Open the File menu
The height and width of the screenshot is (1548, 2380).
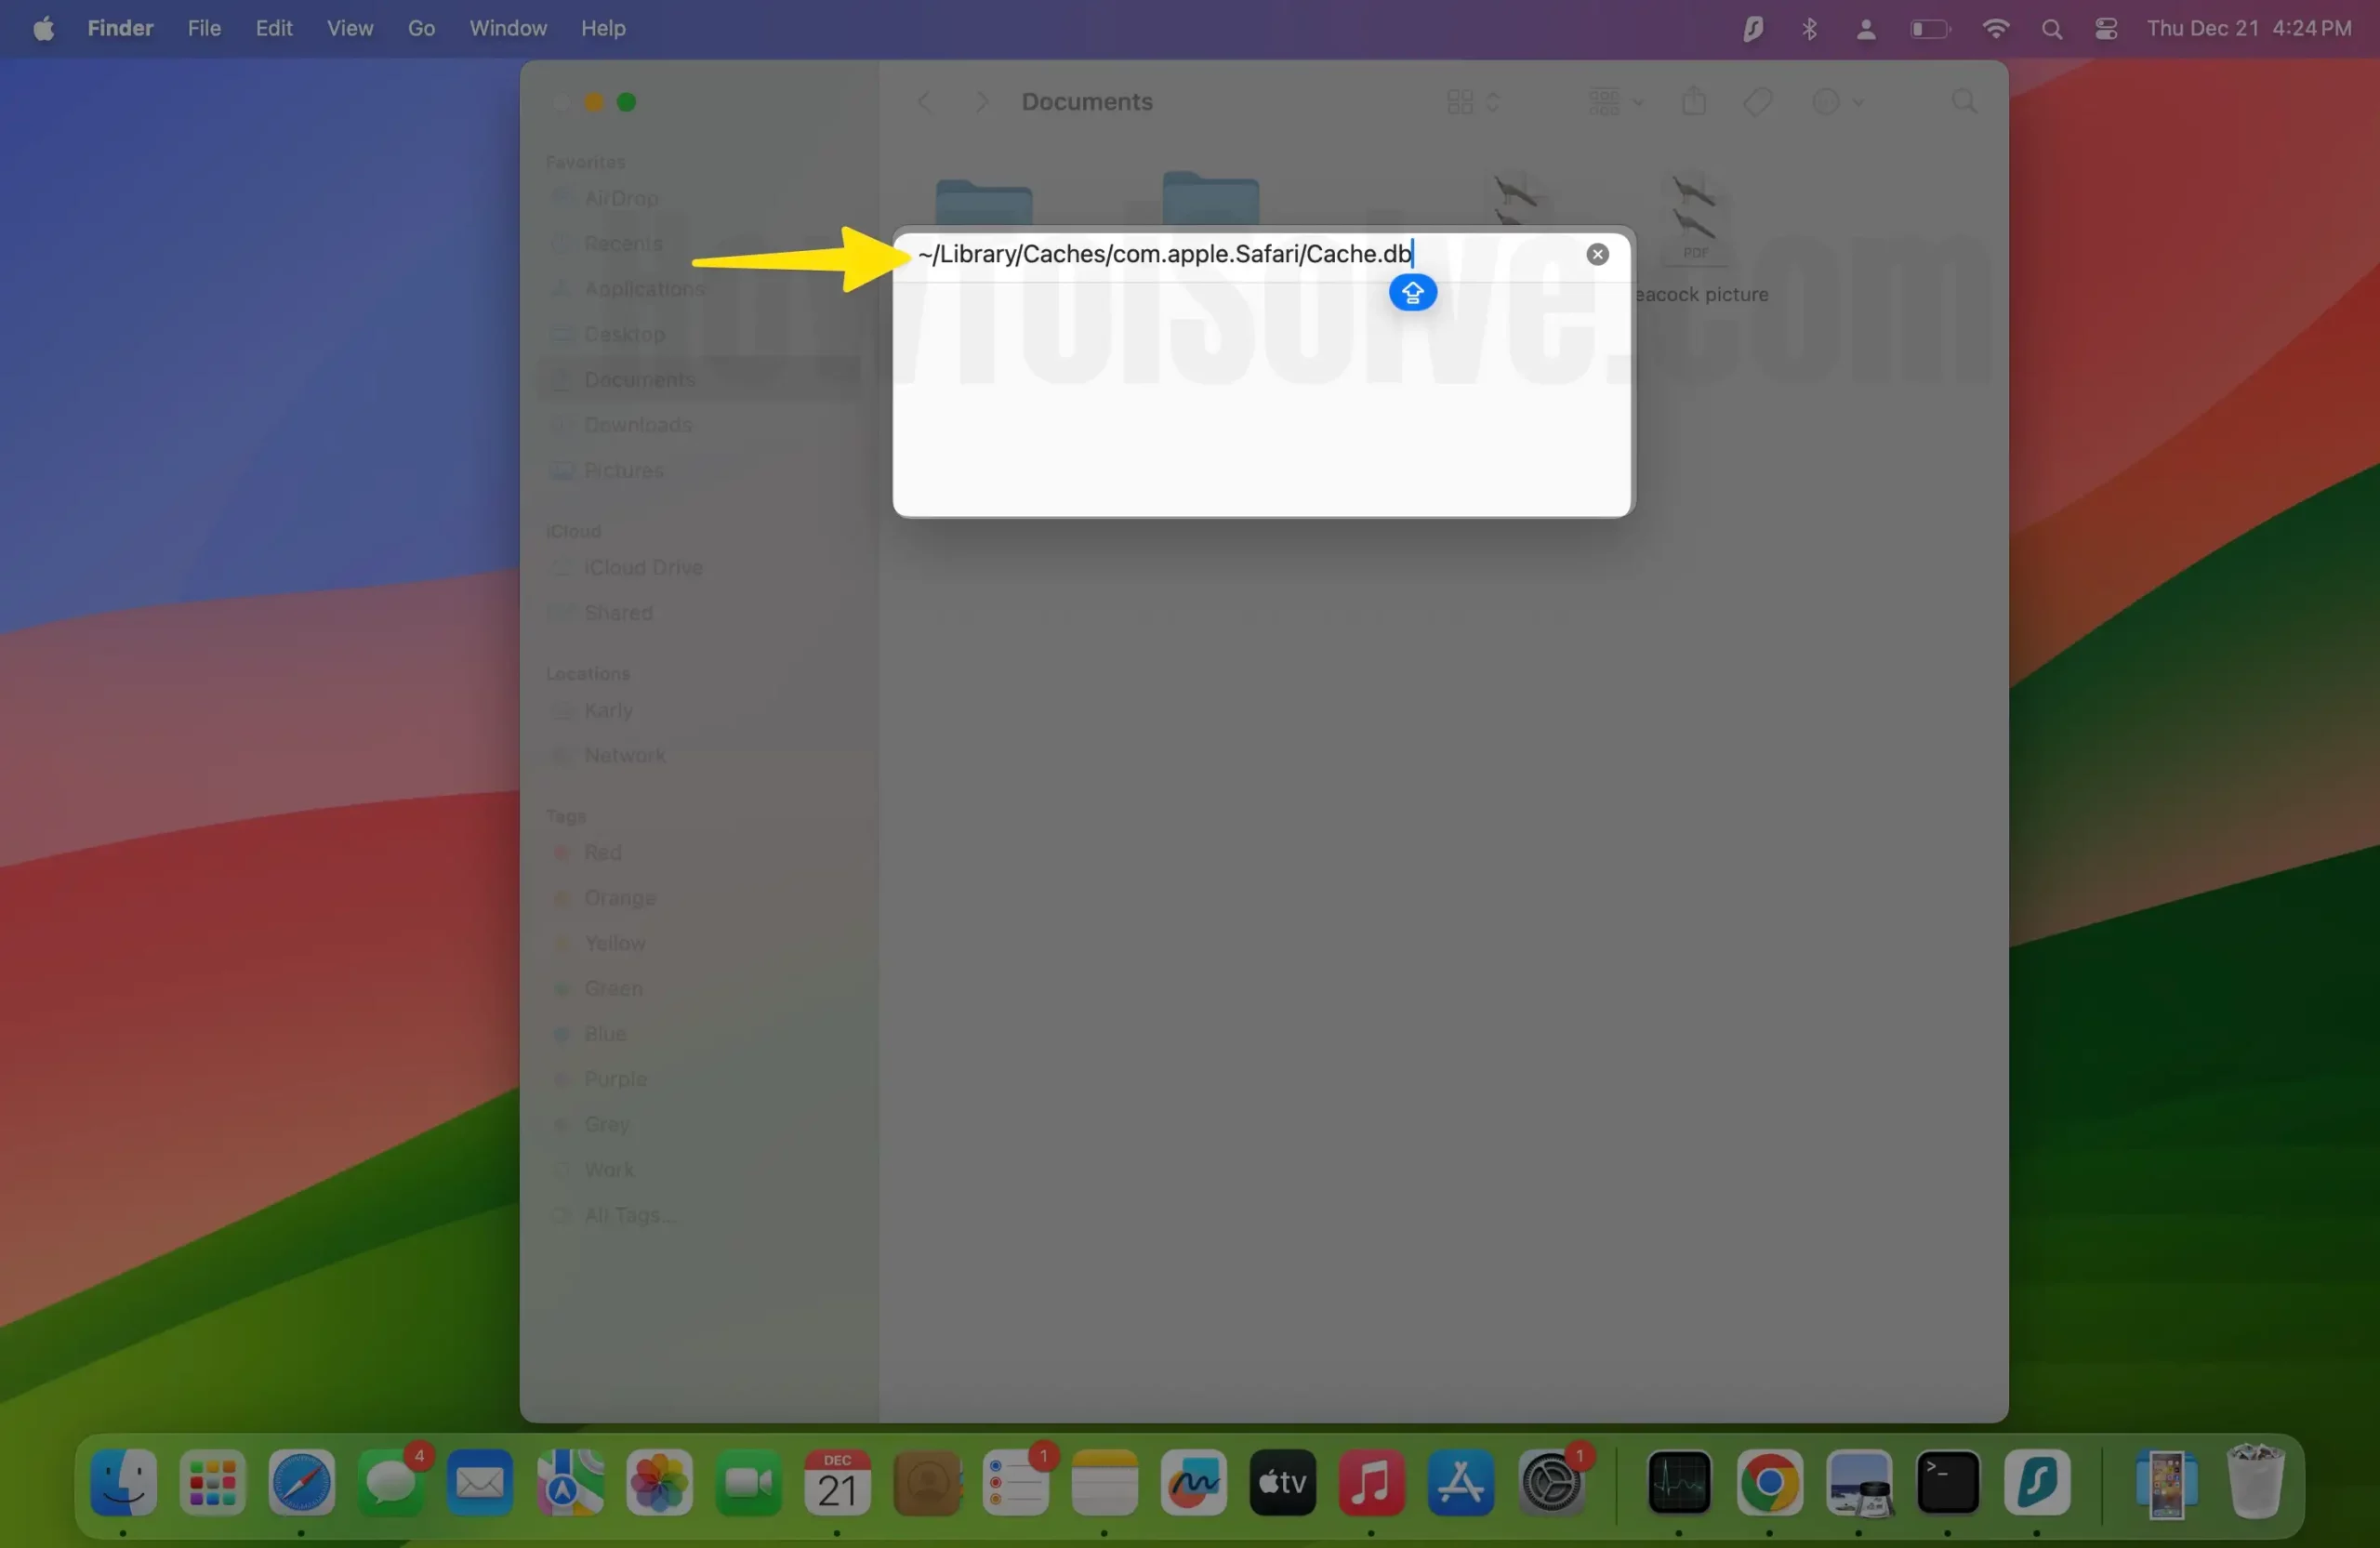pyautogui.click(x=204, y=28)
